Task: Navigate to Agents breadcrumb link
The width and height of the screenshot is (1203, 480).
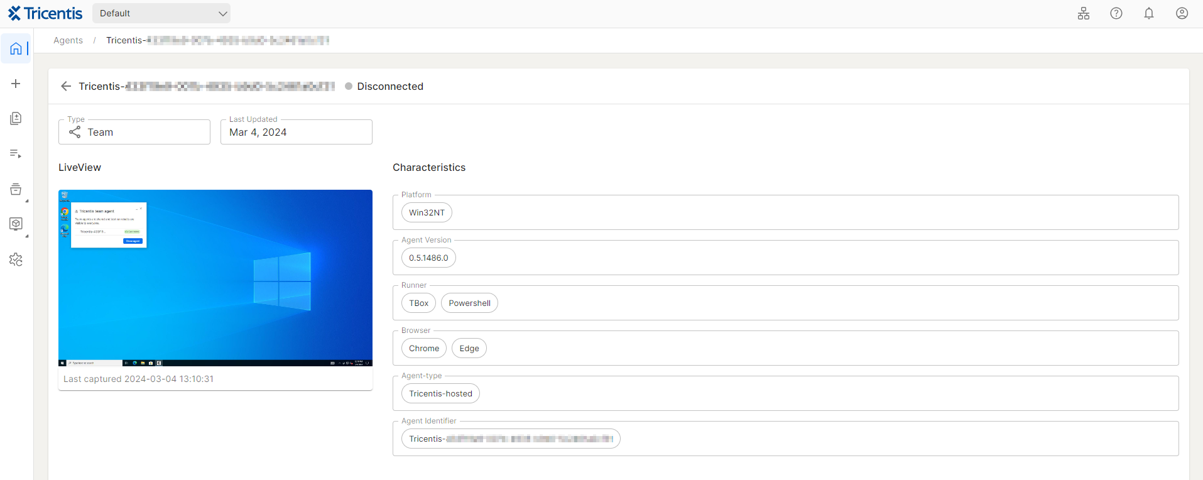Action: [68, 40]
